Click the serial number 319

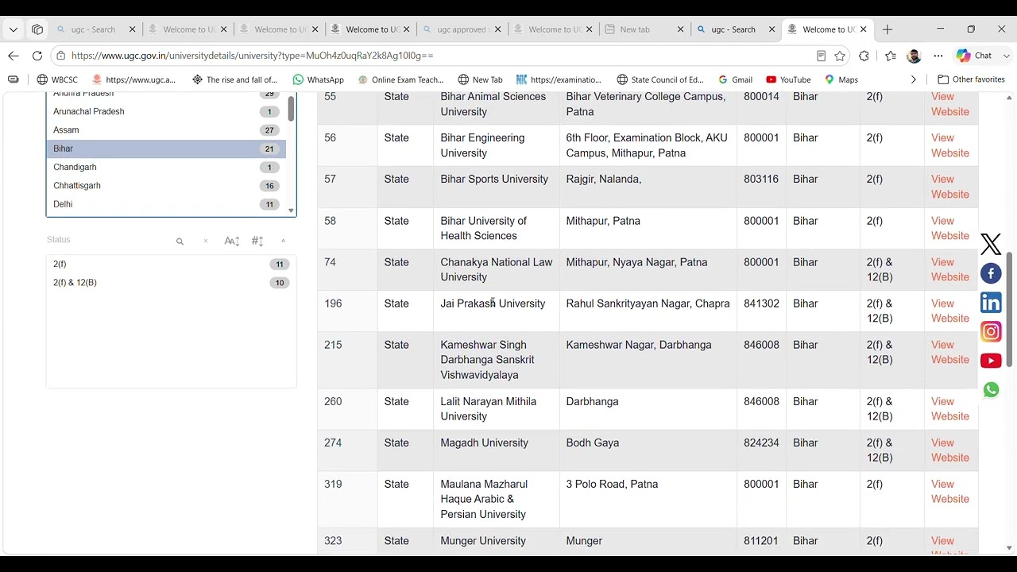333,484
